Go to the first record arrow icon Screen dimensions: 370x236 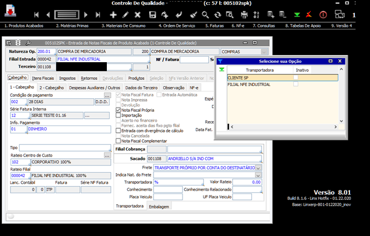pyautogui.click(x=37, y=14)
